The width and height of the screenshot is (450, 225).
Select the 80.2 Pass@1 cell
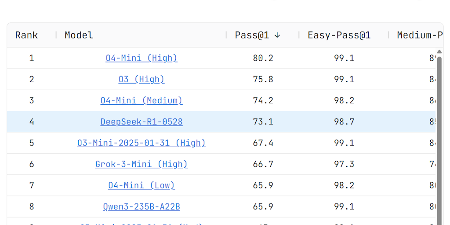[x=263, y=58]
